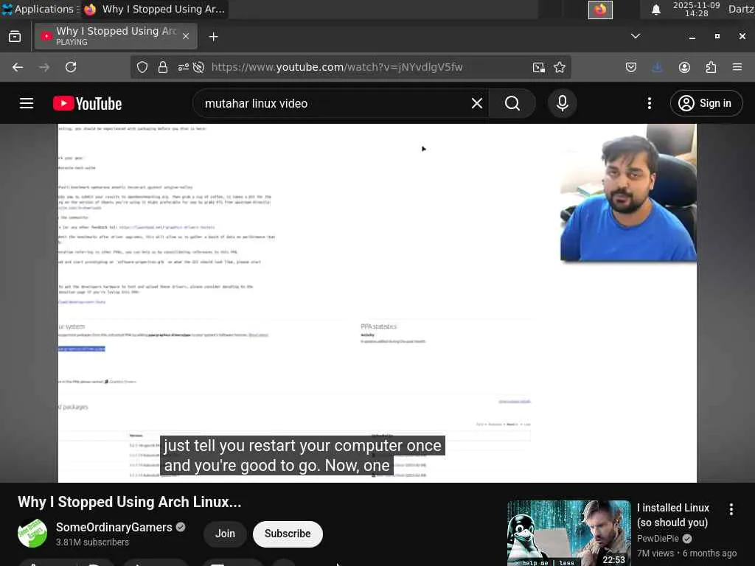This screenshot has width=755, height=566.
Task: Open the SomeOrdinaryGamers channel name link
Action: coord(114,528)
